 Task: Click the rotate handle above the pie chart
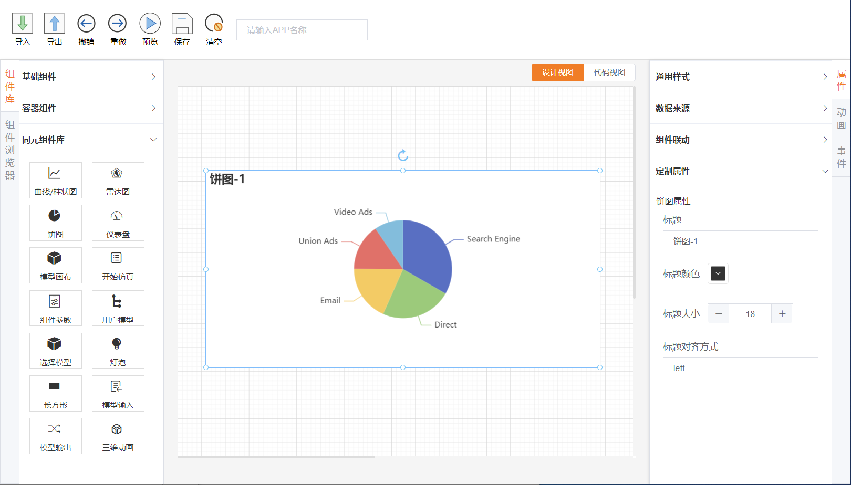[403, 155]
